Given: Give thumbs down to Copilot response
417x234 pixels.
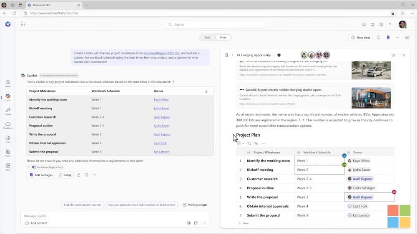Looking at the screenshot, I should coord(86,175).
